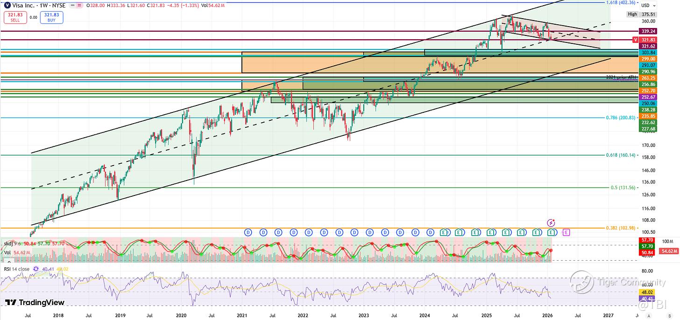Click the 2020 label on the time axis
Screen dimensions: 680x320
tap(181, 315)
